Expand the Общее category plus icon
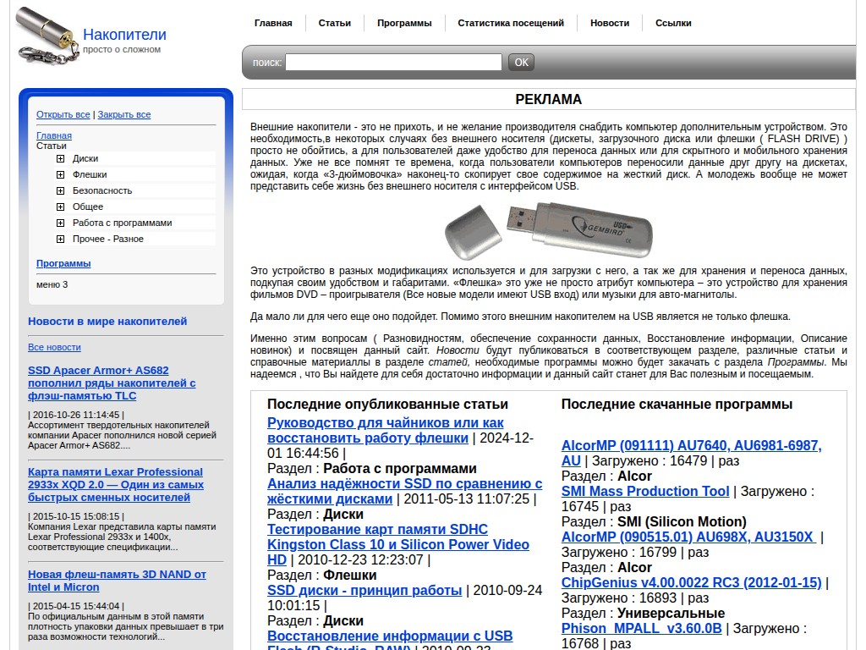Image resolution: width=866 pixels, height=650 pixels. (61, 207)
